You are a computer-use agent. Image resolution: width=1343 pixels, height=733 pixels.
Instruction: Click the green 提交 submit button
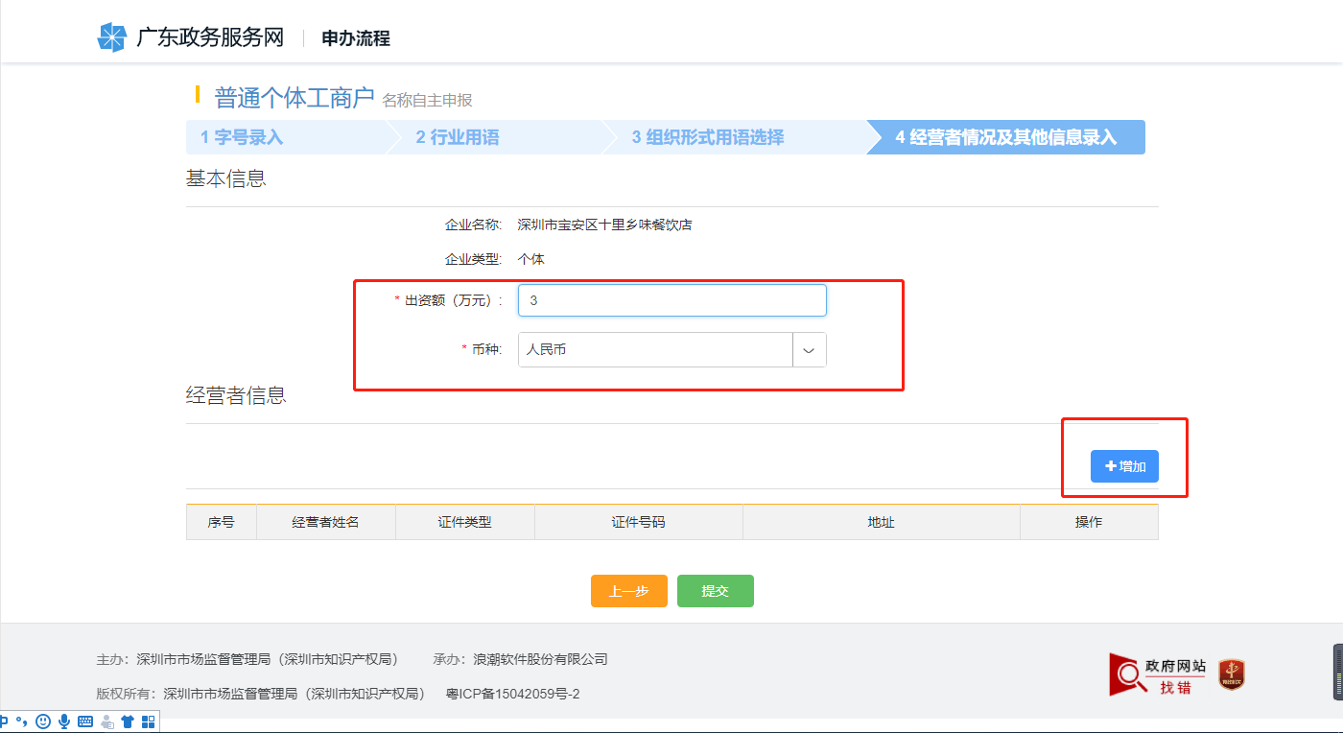(715, 591)
